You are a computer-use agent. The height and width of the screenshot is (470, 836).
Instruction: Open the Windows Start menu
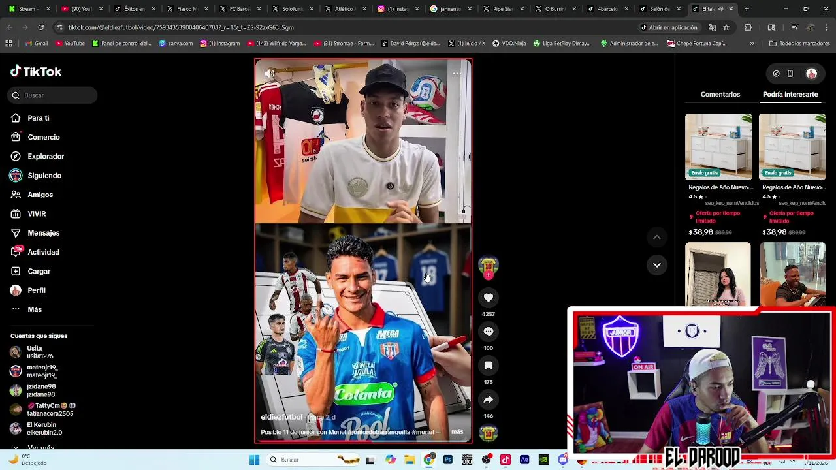[x=254, y=460]
